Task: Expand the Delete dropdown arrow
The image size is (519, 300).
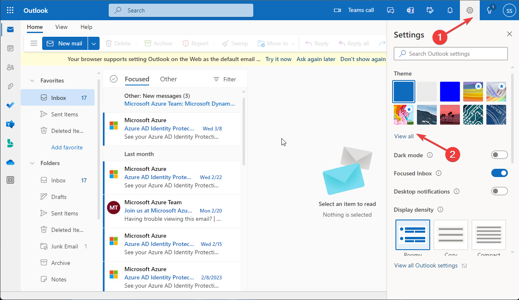Action: [x=135, y=43]
